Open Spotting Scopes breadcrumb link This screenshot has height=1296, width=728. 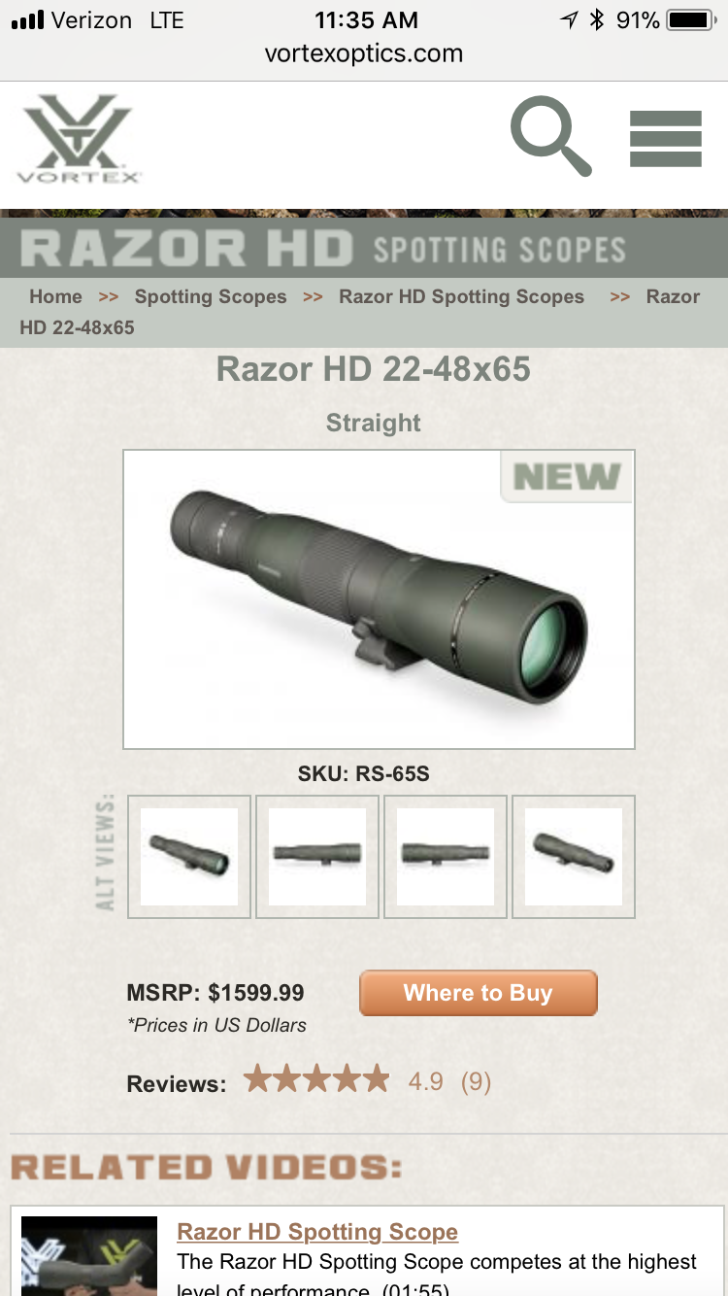point(211,296)
